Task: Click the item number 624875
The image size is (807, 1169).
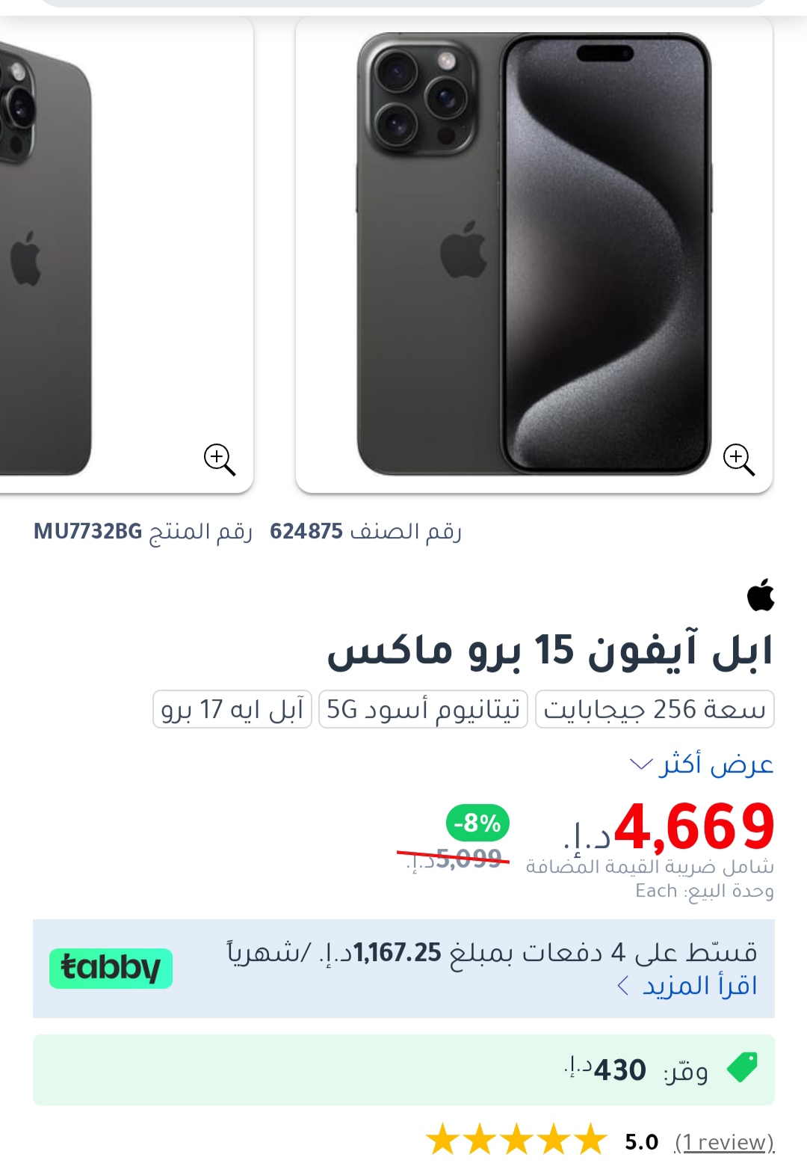Action: click(x=306, y=532)
